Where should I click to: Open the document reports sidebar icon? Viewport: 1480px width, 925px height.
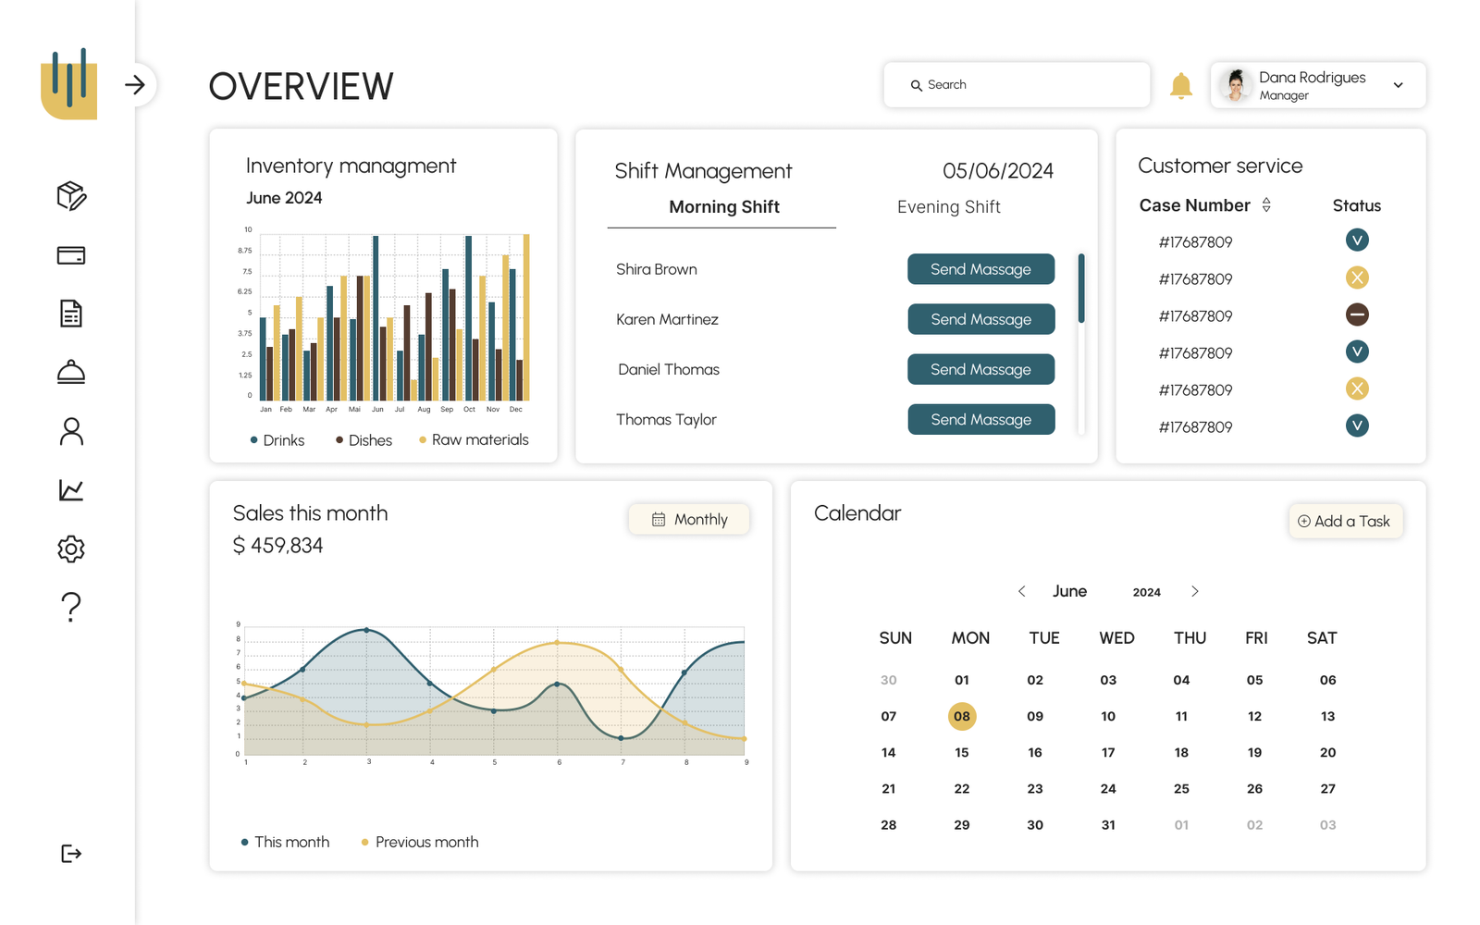pyautogui.click(x=71, y=314)
